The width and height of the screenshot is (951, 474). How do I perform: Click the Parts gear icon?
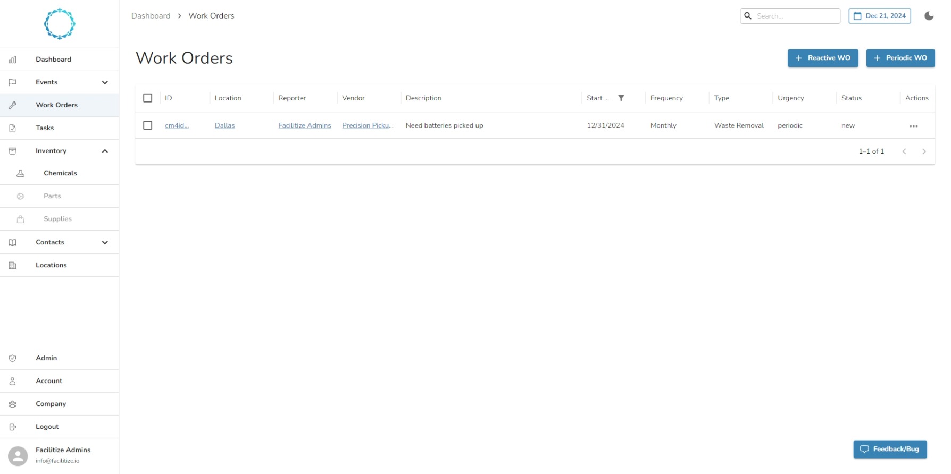point(21,196)
